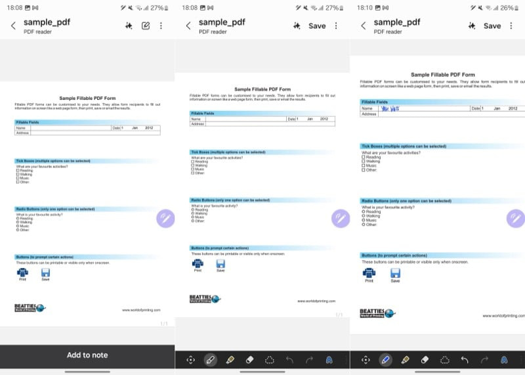The width and height of the screenshot is (525, 375).
Task: Tick the Reading checkbox on the 18:10 screen
Action: [x=364, y=157]
